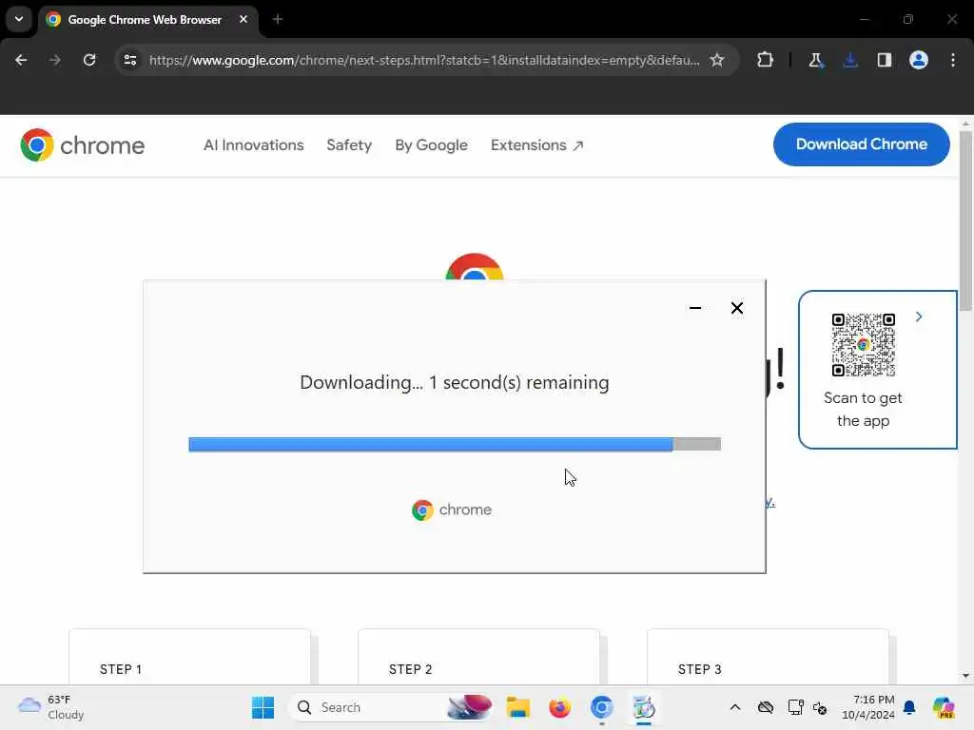
Task: Open the profile avatar menu
Action: pos(919,60)
